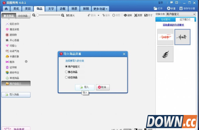Viewport: 199px width, 130px height.
Task: Open the 开心恶搞 sticker category
Action: pos(12,40)
